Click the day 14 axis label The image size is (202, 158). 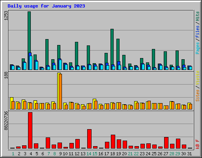coord(89,154)
